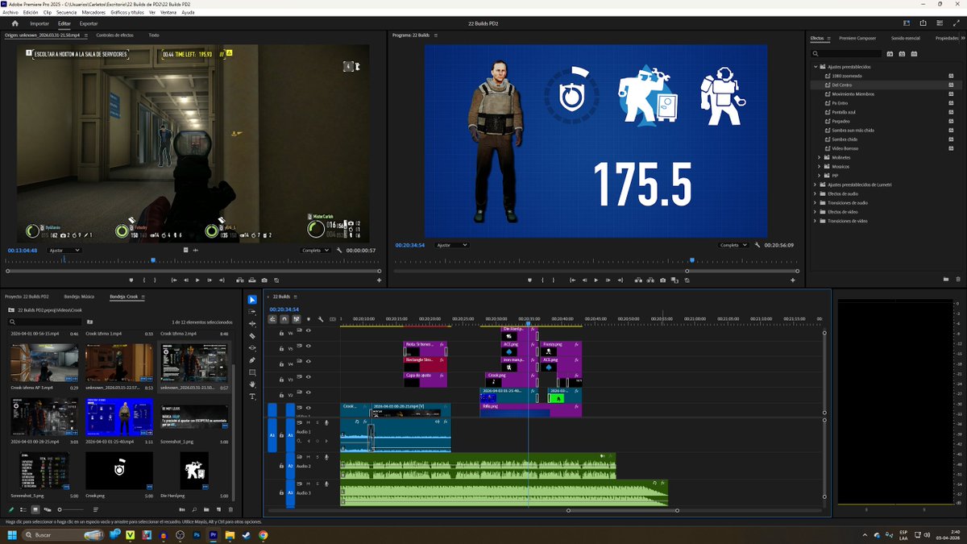Switch to Bandeja: Música tab

pos(79,297)
